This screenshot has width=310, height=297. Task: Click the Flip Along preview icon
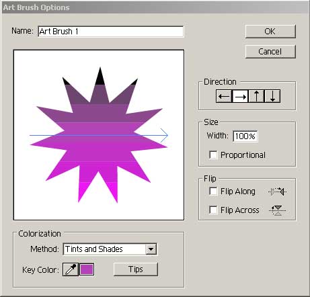278,192
